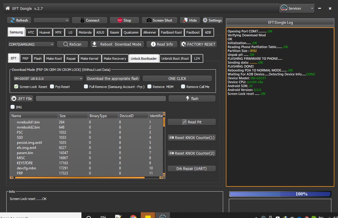Screen dimensions: 338x218
Task: Click the camera icon for Screen Shot
Action: click(x=149, y=20)
